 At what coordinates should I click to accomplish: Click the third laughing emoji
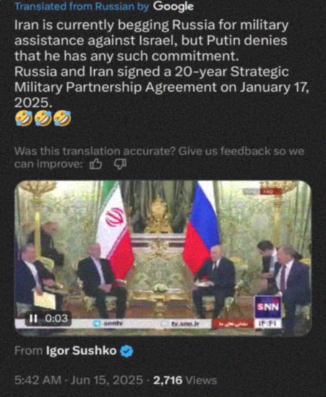[62, 118]
